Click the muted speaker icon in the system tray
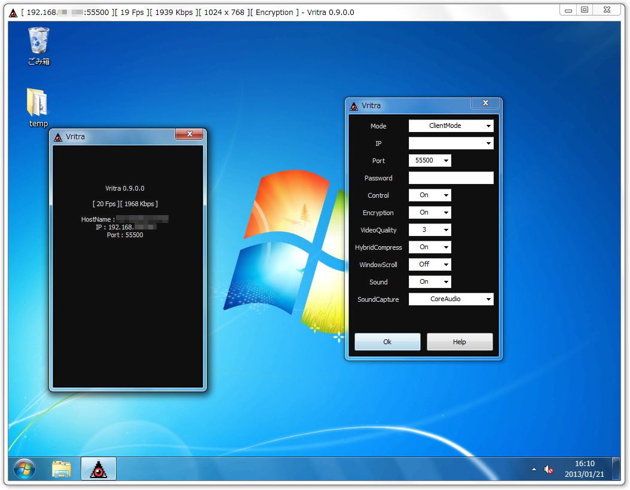 coord(548,470)
